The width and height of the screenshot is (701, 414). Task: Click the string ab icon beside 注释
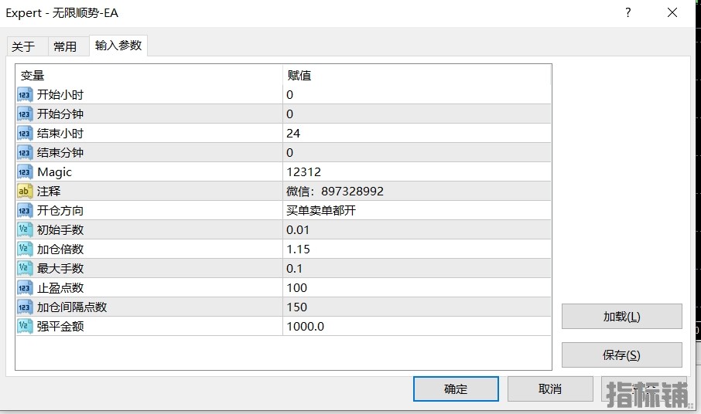(x=25, y=191)
